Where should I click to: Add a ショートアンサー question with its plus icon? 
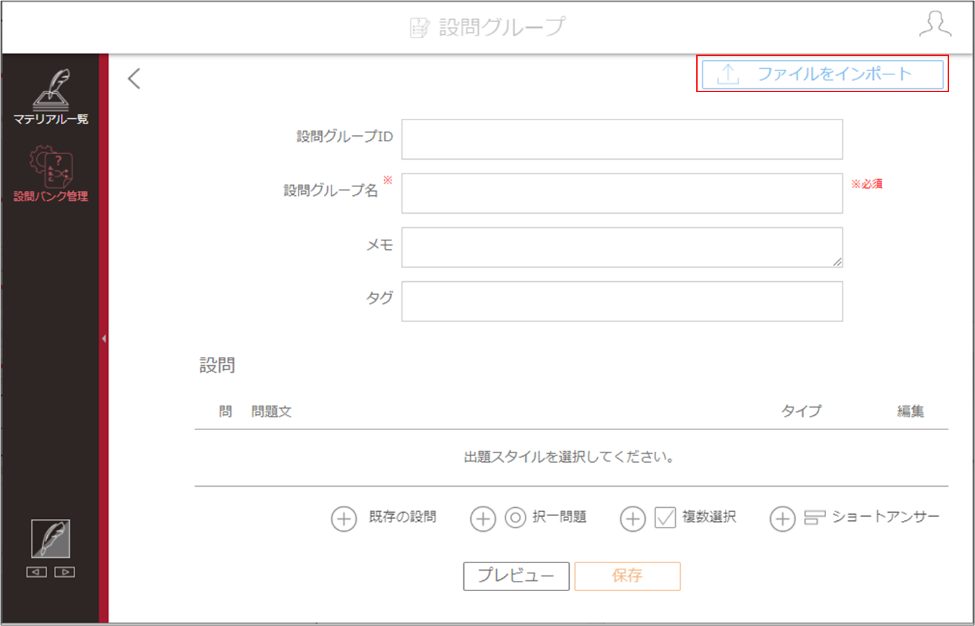[782, 520]
